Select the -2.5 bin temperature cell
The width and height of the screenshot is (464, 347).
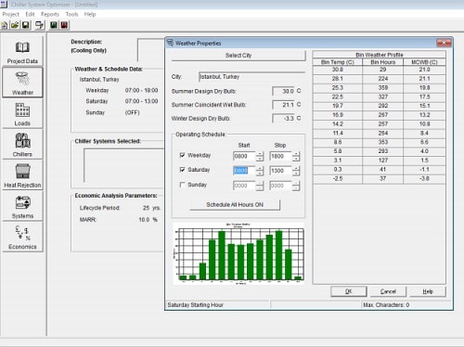tap(338, 179)
